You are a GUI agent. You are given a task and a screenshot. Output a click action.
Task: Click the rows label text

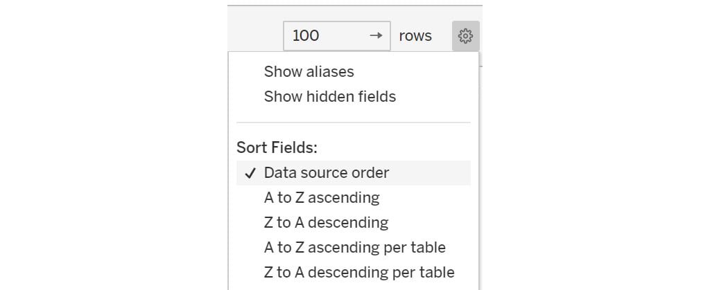click(x=415, y=36)
